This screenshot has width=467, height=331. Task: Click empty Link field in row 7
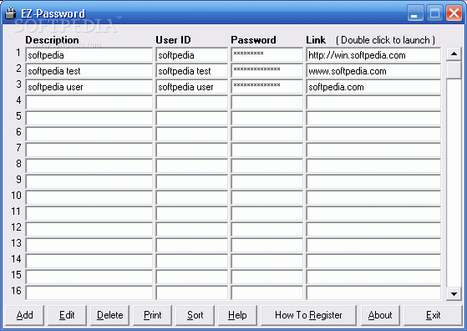click(373, 150)
